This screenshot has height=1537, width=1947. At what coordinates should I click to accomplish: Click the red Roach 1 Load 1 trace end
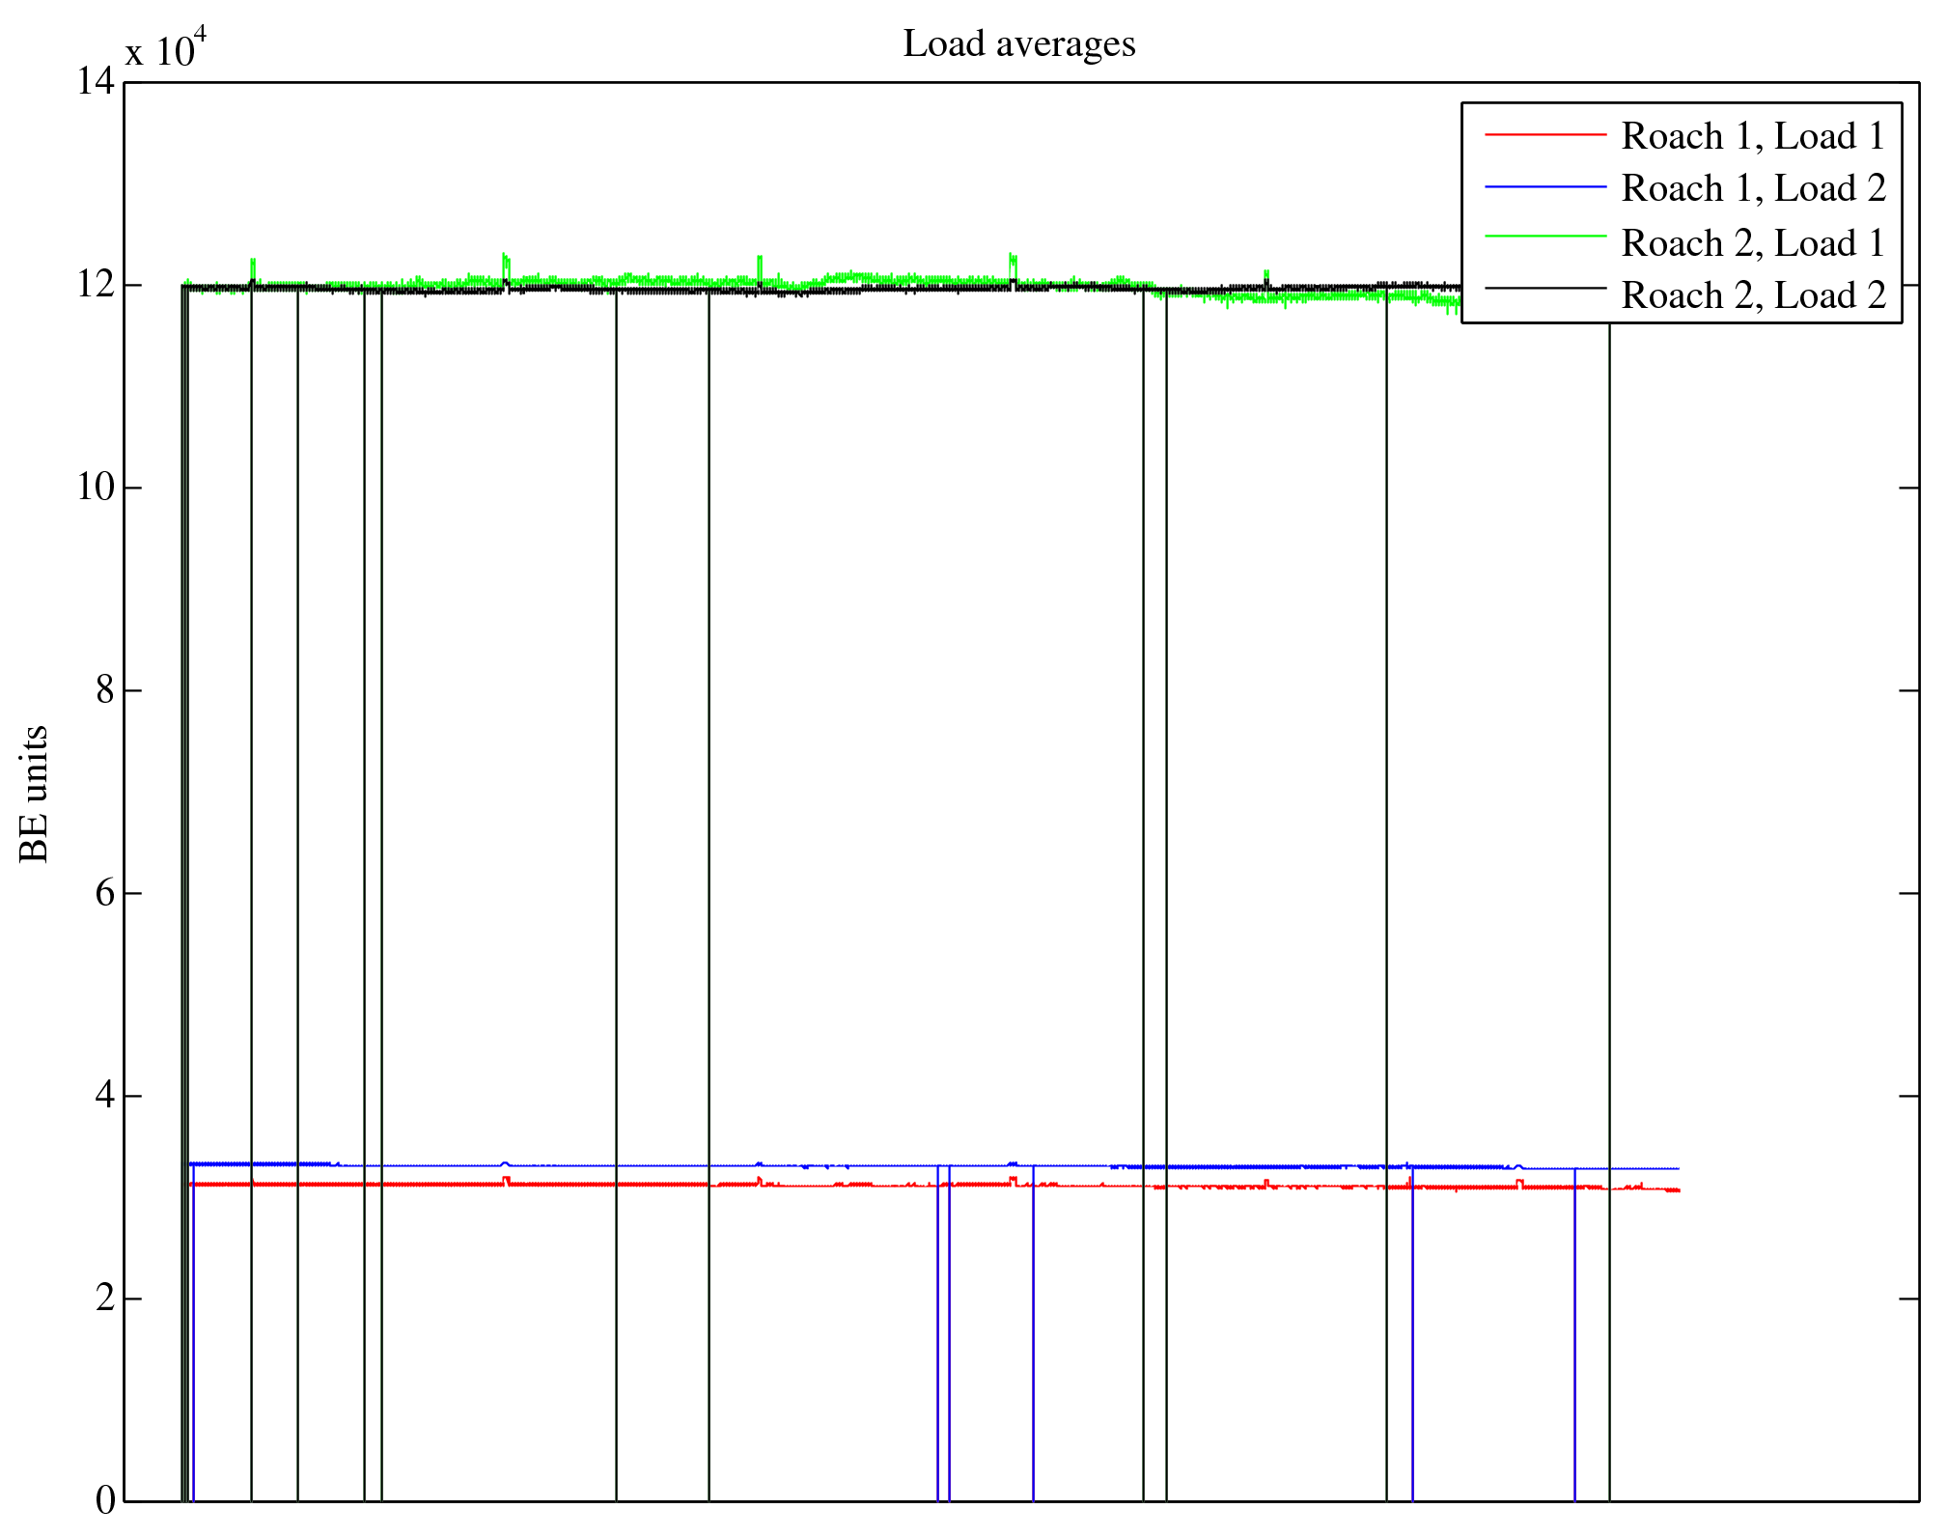click(x=1677, y=1190)
